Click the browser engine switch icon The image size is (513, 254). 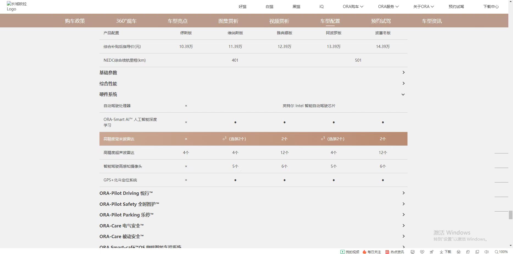click(x=468, y=252)
